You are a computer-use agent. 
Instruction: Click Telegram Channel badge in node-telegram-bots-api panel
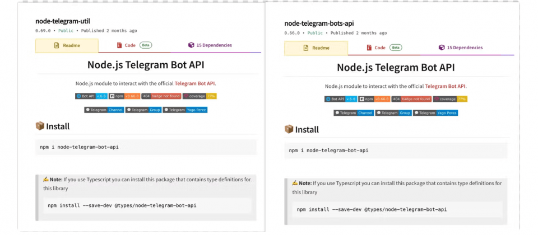[354, 112]
